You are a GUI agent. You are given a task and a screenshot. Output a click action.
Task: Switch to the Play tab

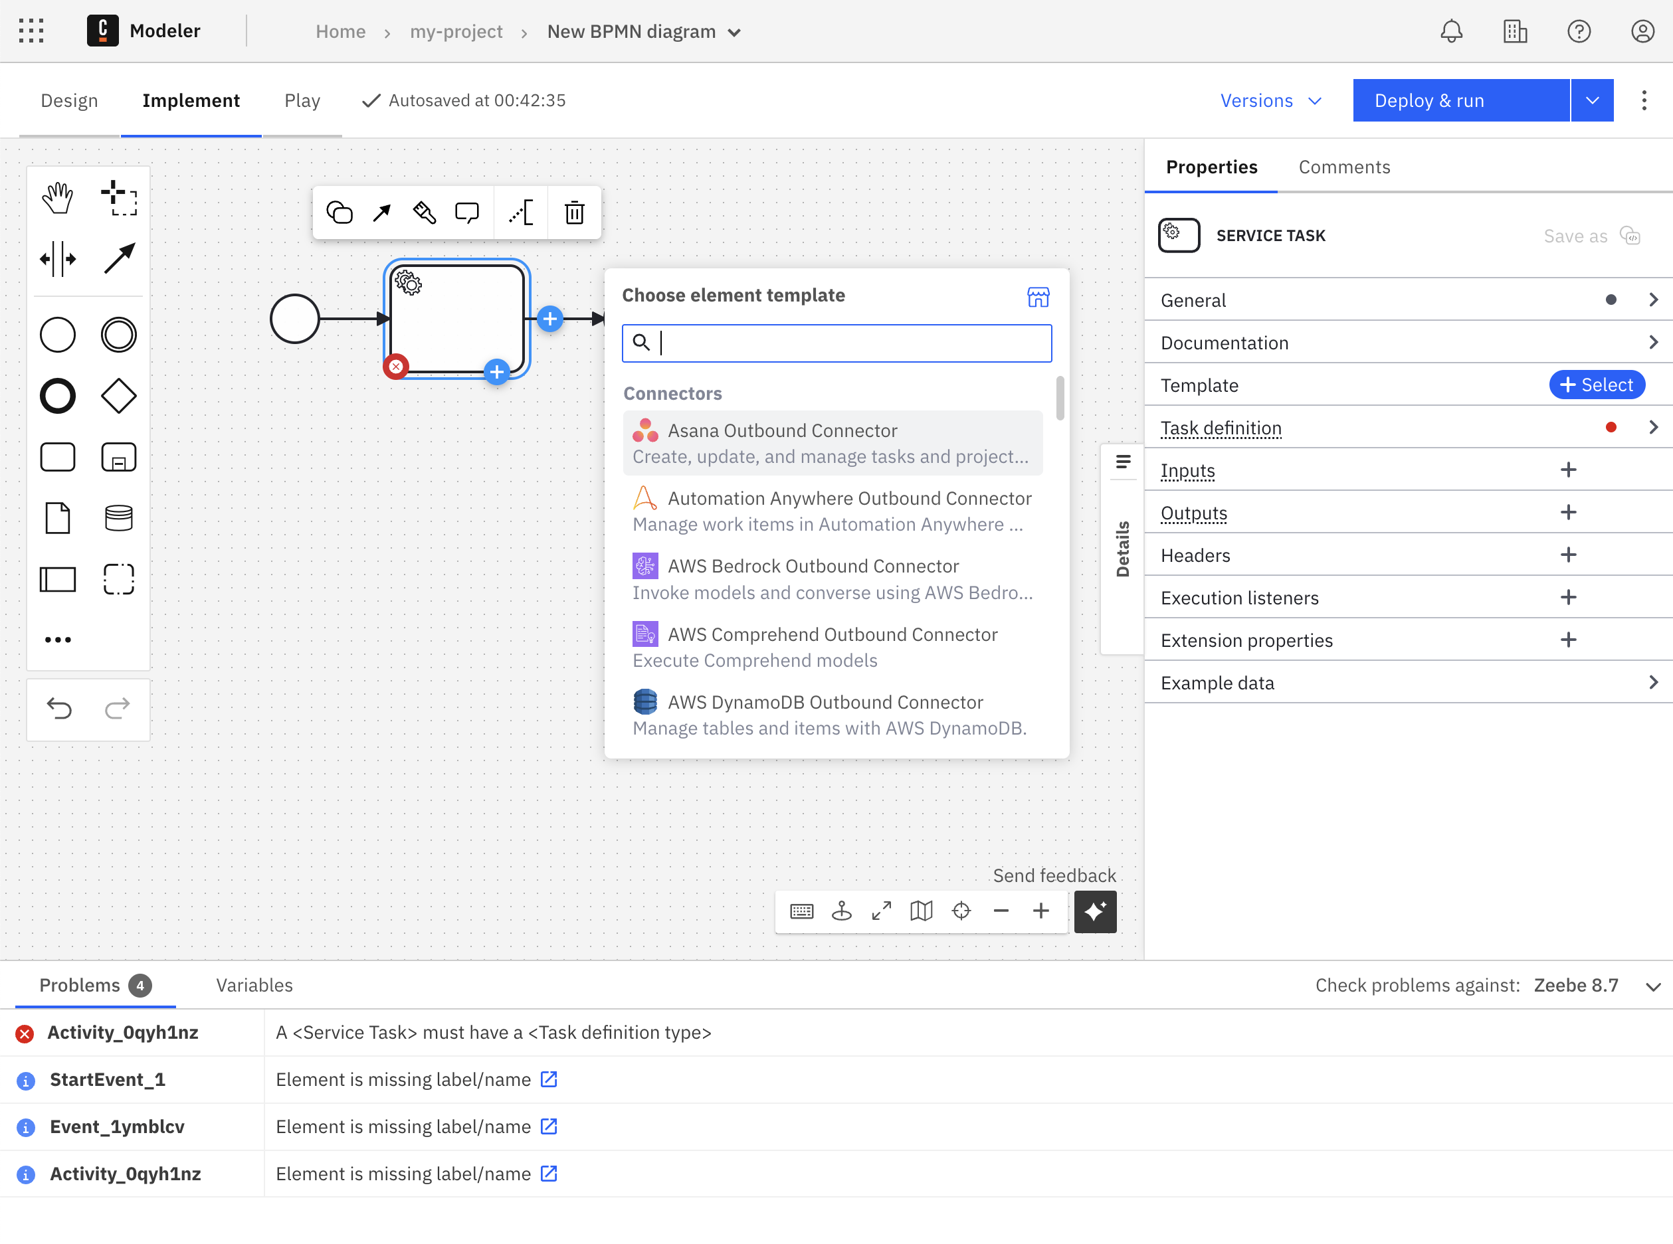click(x=302, y=100)
